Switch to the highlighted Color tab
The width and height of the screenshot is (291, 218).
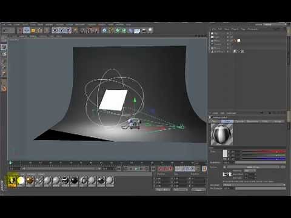pyautogui.click(x=227, y=121)
